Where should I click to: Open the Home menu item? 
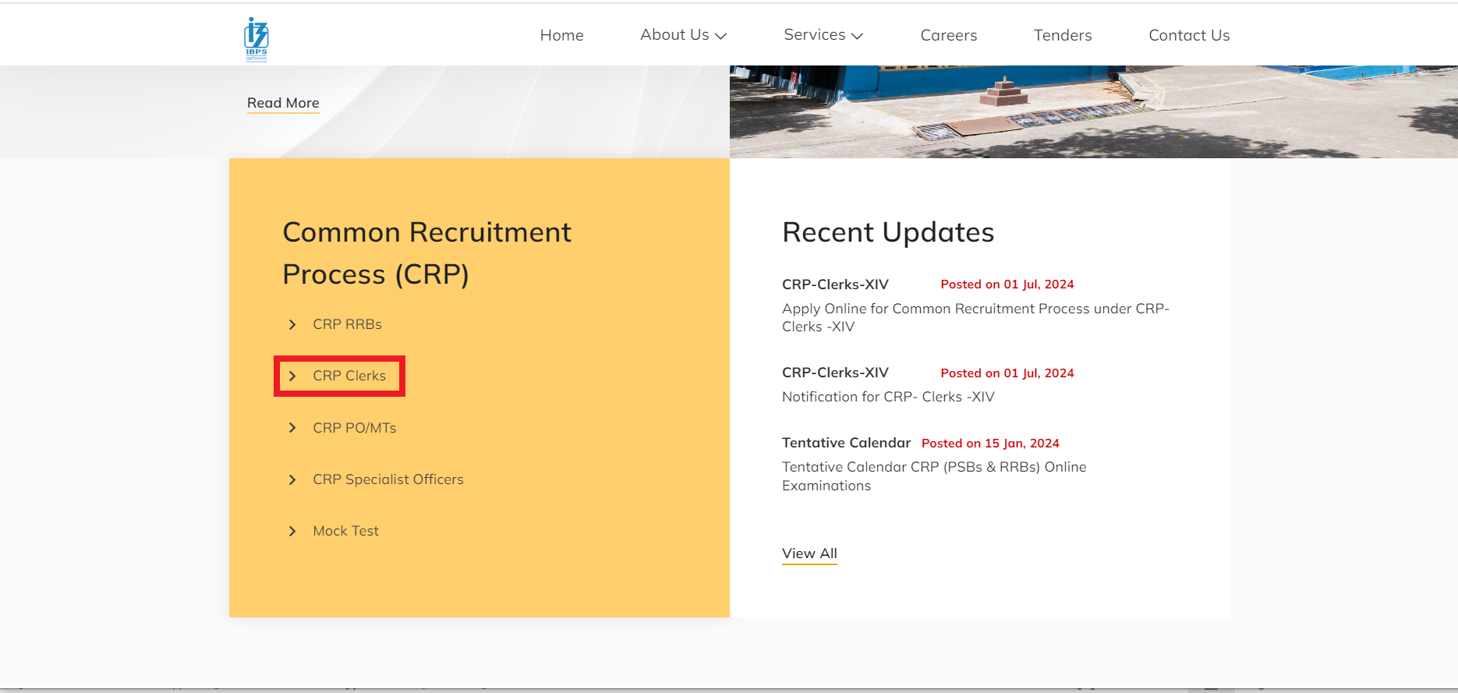click(x=561, y=35)
